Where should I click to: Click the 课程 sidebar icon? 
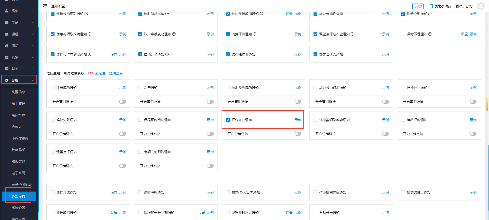coord(7,34)
